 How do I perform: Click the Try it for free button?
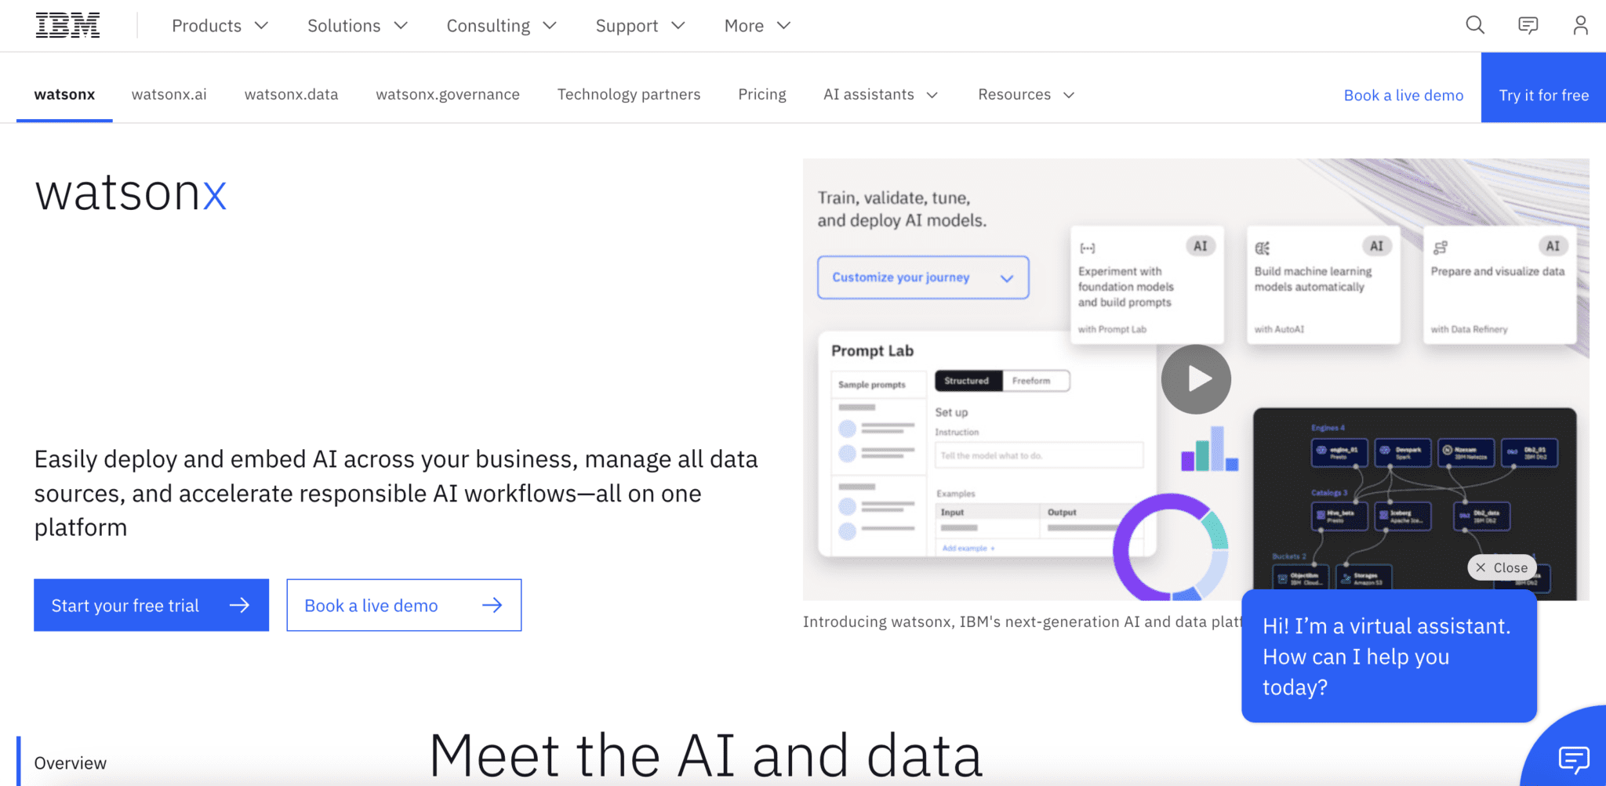[1542, 94]
